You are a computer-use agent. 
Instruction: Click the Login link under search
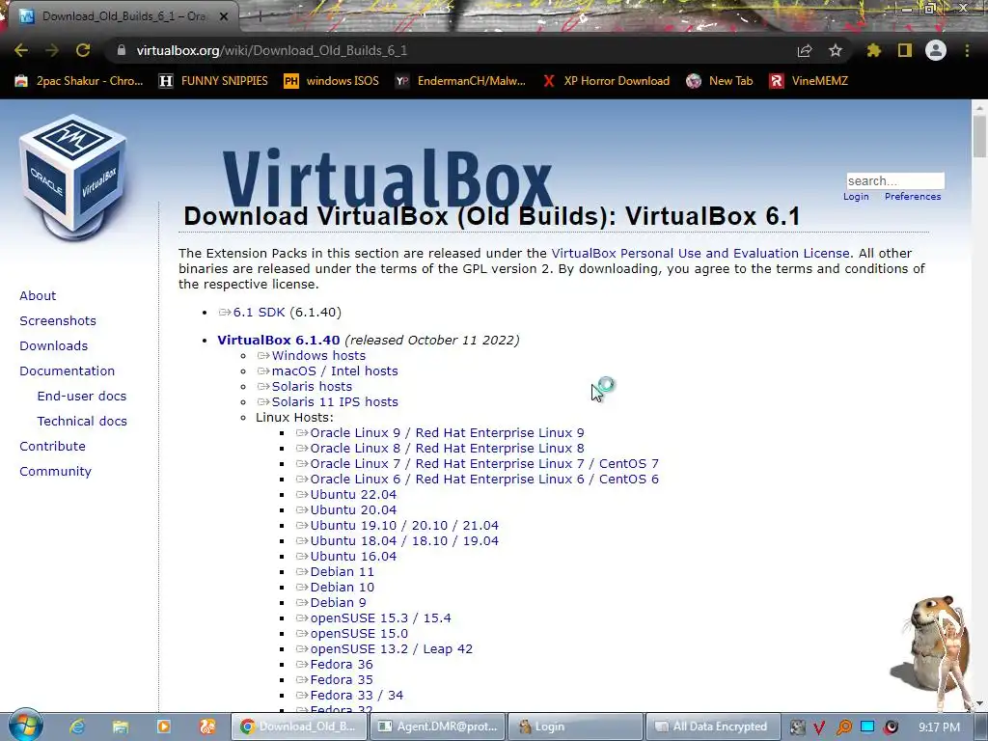856,197
